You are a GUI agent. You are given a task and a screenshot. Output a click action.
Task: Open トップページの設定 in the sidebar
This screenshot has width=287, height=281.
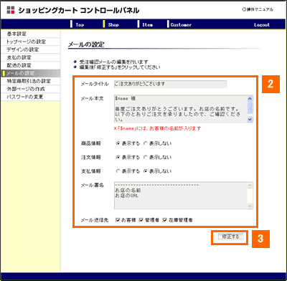click(30, 42)
